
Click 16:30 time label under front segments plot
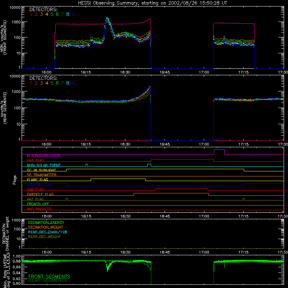coord(125,72)
